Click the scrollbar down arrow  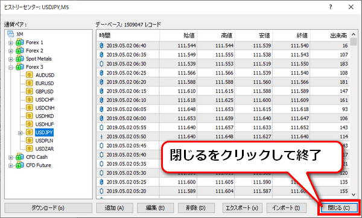pos(354,195)
